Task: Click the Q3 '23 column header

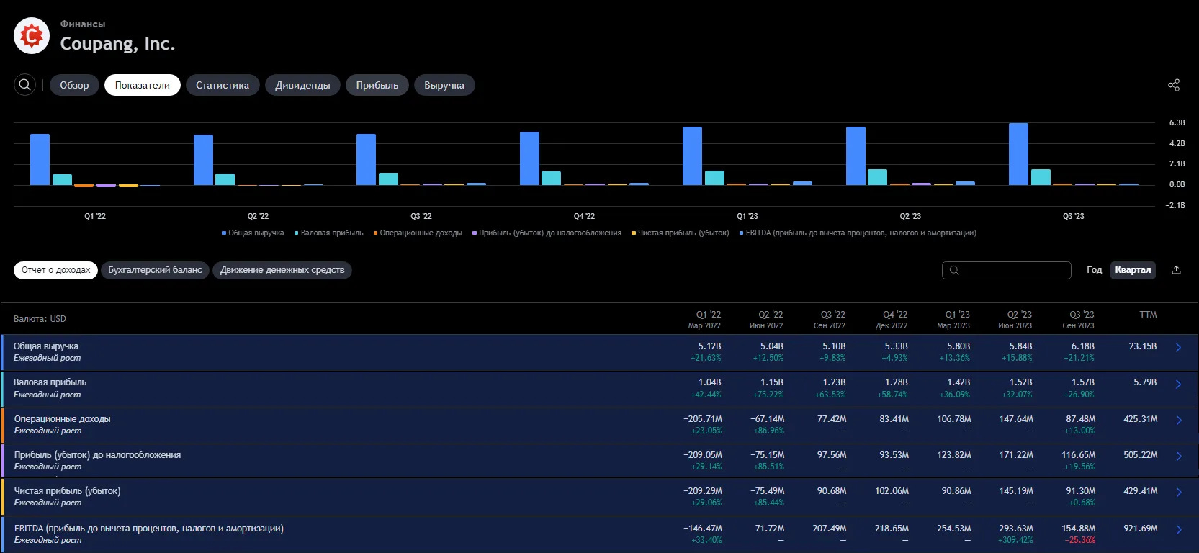Action: tap(1079, 320)
